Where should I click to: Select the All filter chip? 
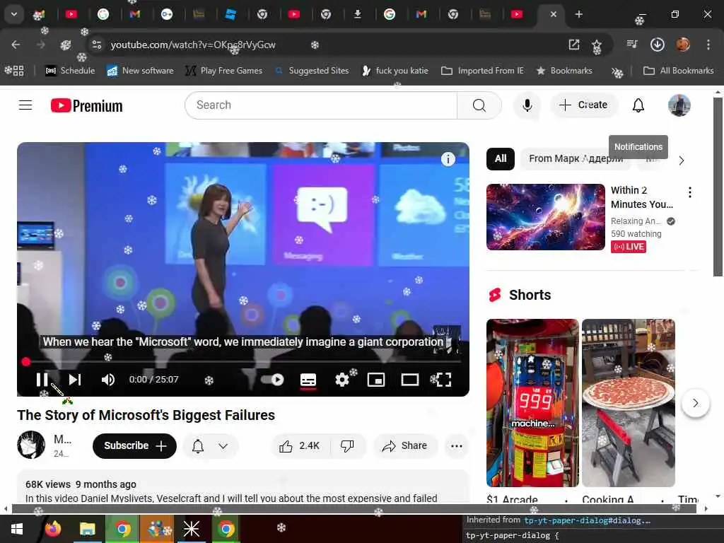click(x=501, y=159)
